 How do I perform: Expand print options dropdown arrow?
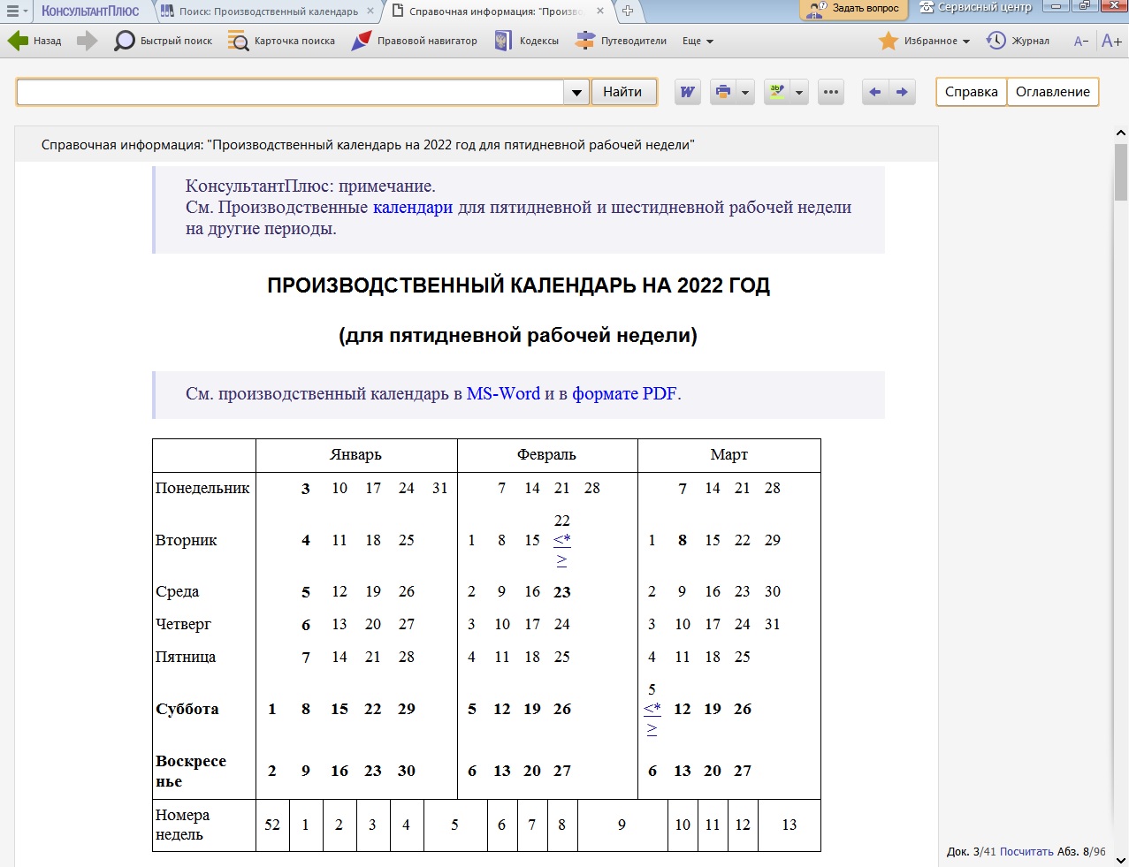tap(745, 92)
